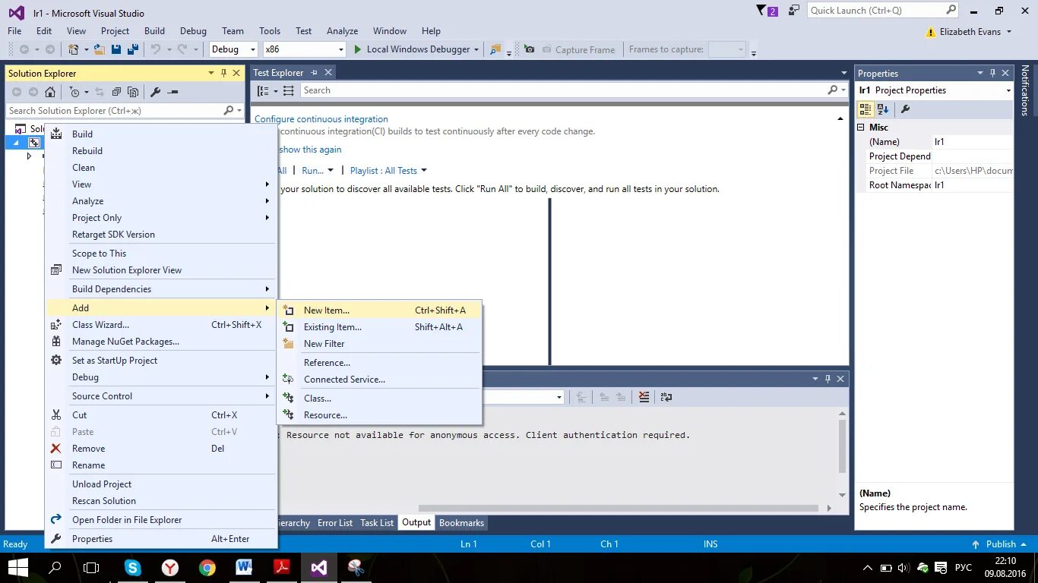This screenshot has width=1038, height=583.
Task: Open the Solution Explorer window options dropdown
Action: pos(211,73)
